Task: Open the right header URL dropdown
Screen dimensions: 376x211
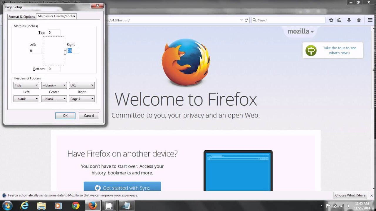Action: (82, 85)
